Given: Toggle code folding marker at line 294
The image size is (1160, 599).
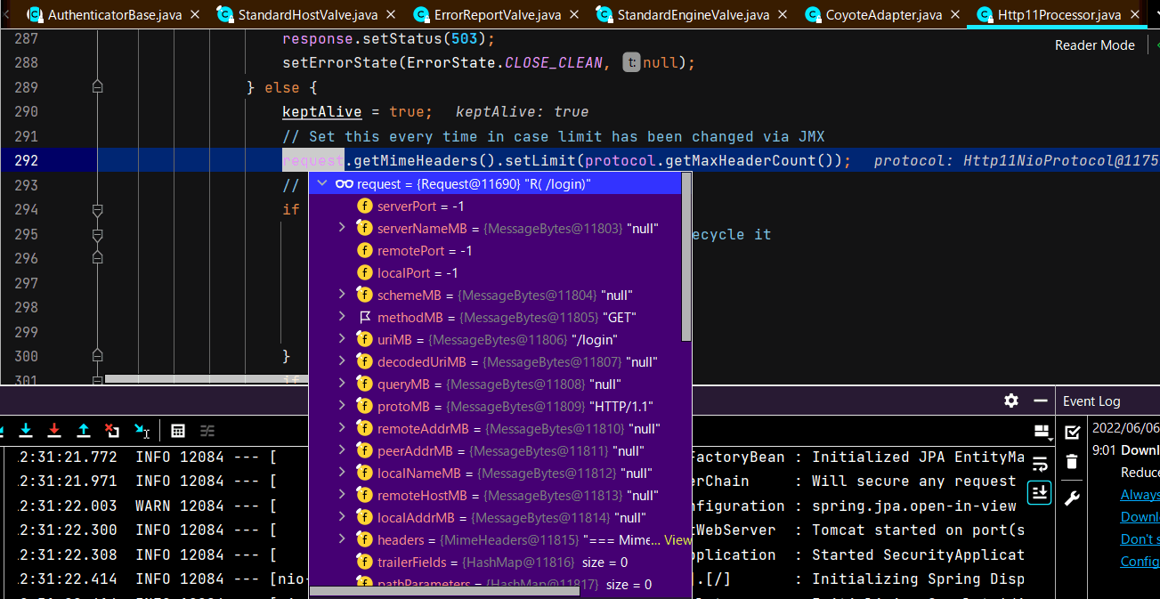Looking at the screenshot, I should (x=98, y=210).
